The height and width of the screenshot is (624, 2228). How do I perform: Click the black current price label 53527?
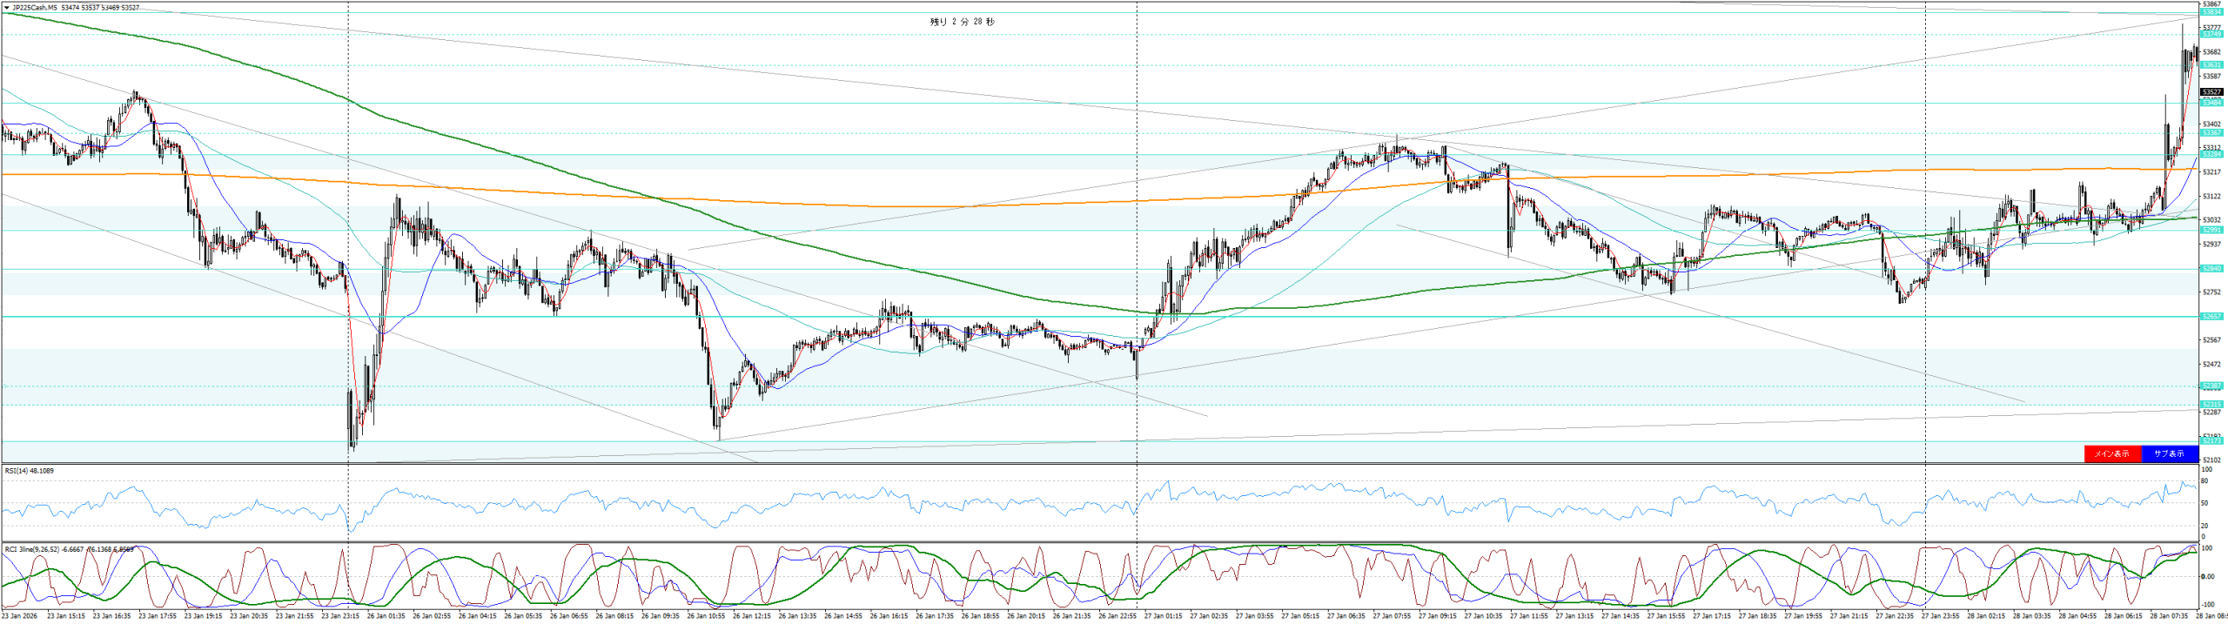coord(2211,91)
